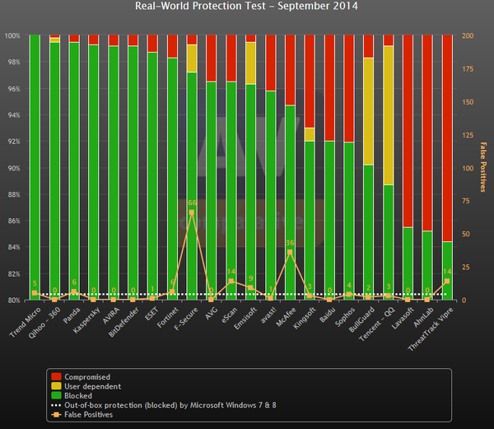Image resolution: width=494 pixels, height=429 pixels.
Task: Toggle the User dependent legend entry
Action: tap(86, 386)
